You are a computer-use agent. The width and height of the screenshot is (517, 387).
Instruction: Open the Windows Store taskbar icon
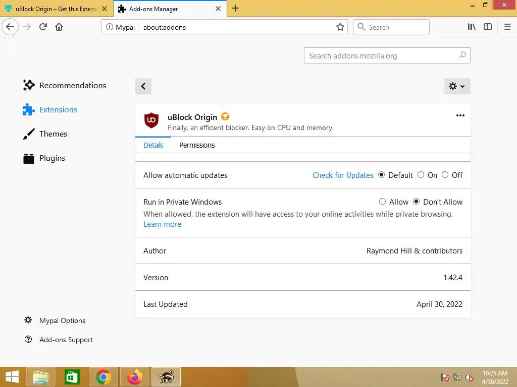click(72, 377)
